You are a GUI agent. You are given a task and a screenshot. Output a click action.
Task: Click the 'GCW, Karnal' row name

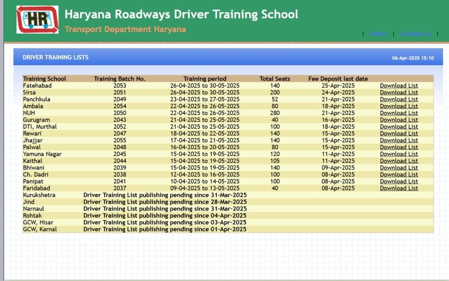point(40,229)
